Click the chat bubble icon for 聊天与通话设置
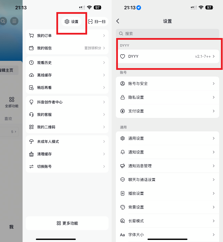Image resolution: width=223 pixels, height=242 pixels. (122, 180)
